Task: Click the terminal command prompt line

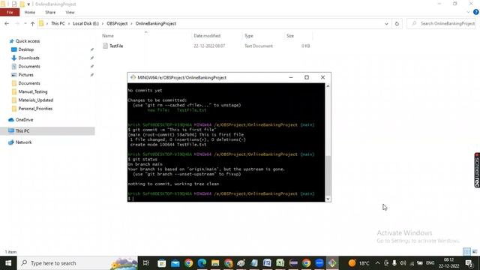Action: 226,199
